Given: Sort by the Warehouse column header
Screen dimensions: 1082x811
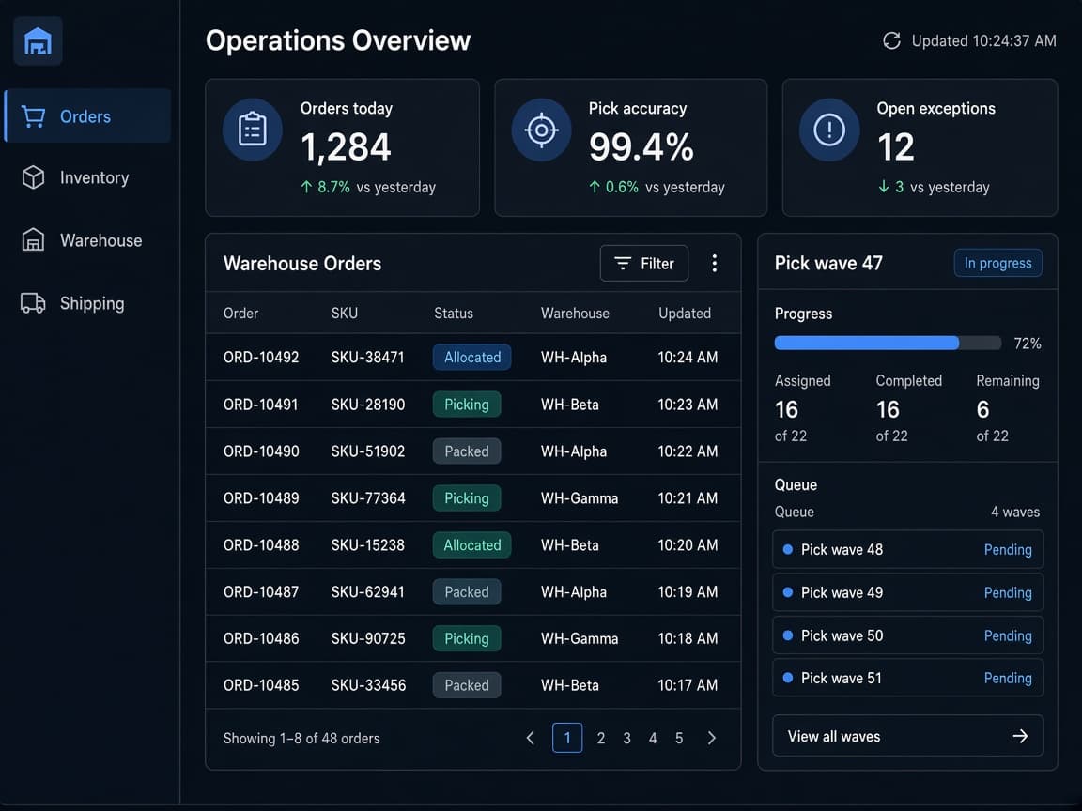Looking at the screenshot, I should 575,314.
